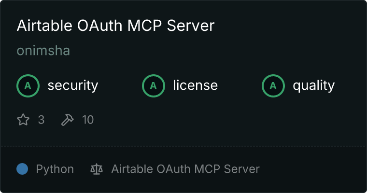
Task: Click the security grade A badge
Action: tap(28, 85)
